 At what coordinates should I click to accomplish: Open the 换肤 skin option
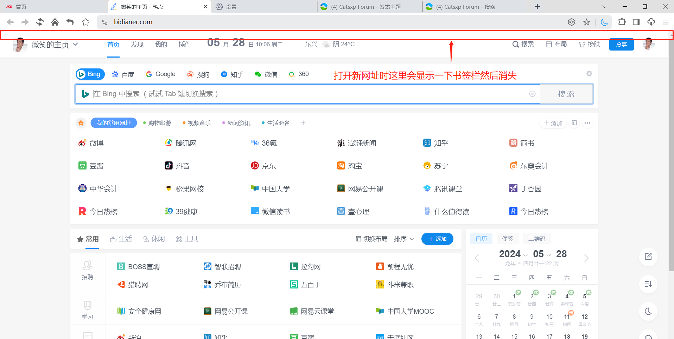[590, 44]
